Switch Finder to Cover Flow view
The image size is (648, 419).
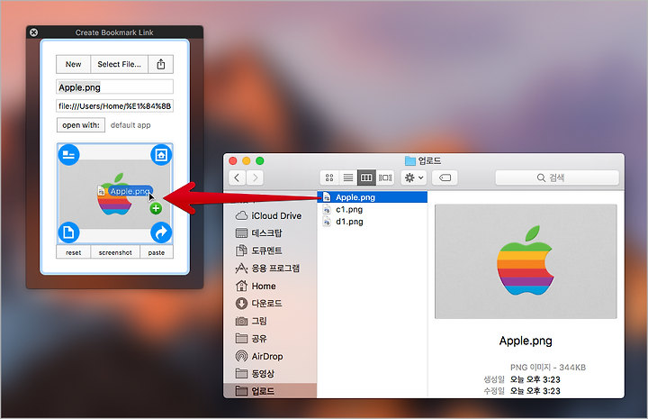(x=385, y=178)
